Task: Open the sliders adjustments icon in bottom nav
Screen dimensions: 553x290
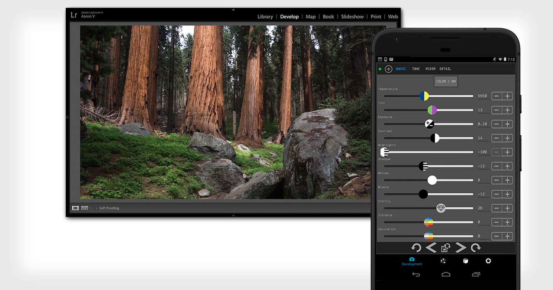Action: [x=443, y=261]
